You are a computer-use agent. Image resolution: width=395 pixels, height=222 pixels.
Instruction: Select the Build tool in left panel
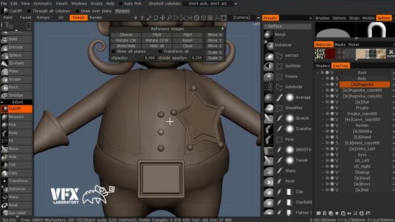coord(17,39)
